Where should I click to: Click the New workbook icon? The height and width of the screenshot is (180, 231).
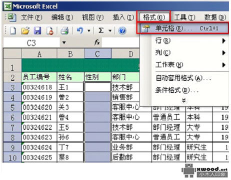tap(13, 31)
